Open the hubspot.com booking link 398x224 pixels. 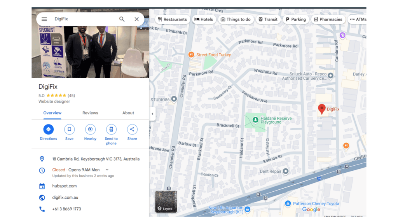click(65, 186)
